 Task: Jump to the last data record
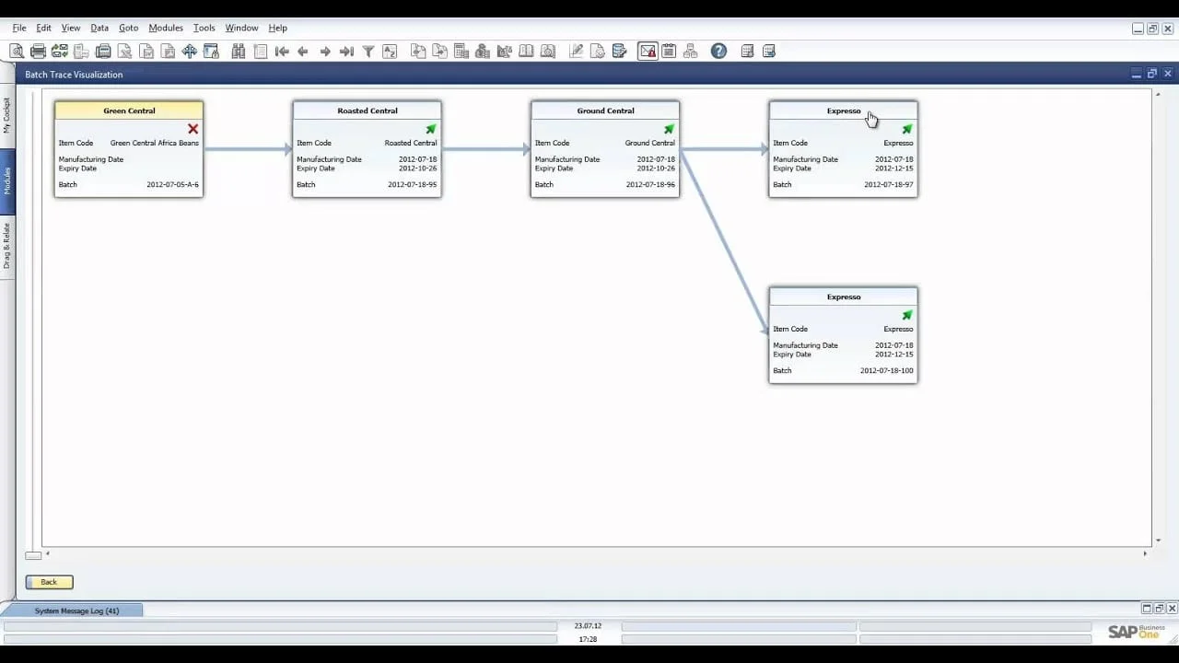346,52
